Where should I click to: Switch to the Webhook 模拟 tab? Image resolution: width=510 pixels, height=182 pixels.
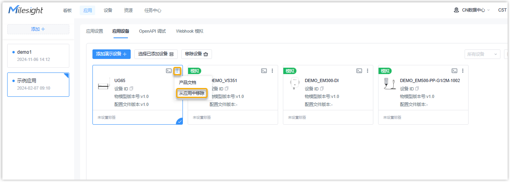tap(190, 31)
